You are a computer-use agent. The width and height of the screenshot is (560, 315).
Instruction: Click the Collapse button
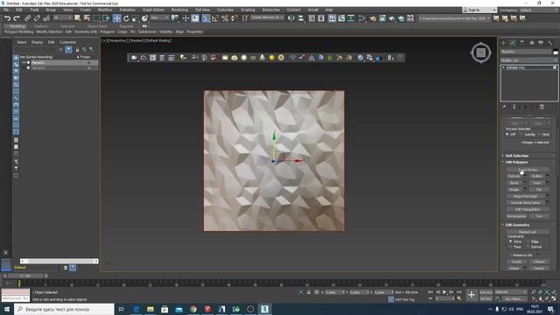click(x=539, y=262)
